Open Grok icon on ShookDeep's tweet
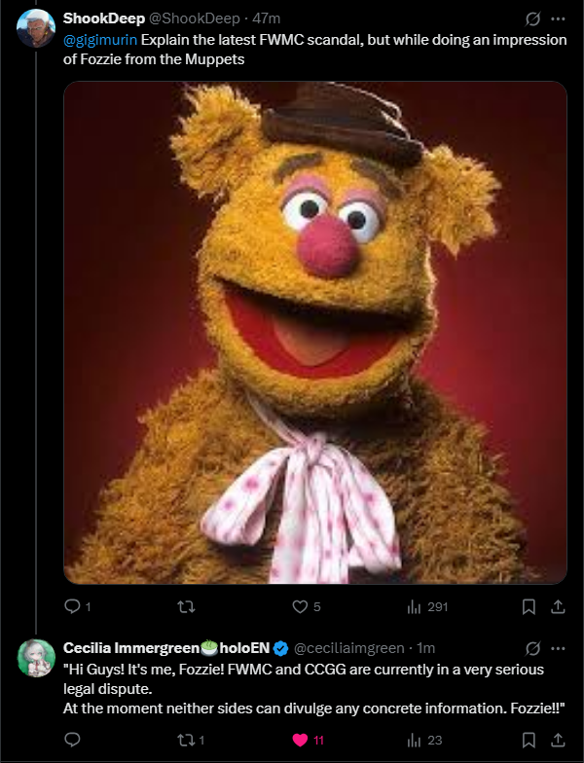The image size is (584, 763). [532, 18]
